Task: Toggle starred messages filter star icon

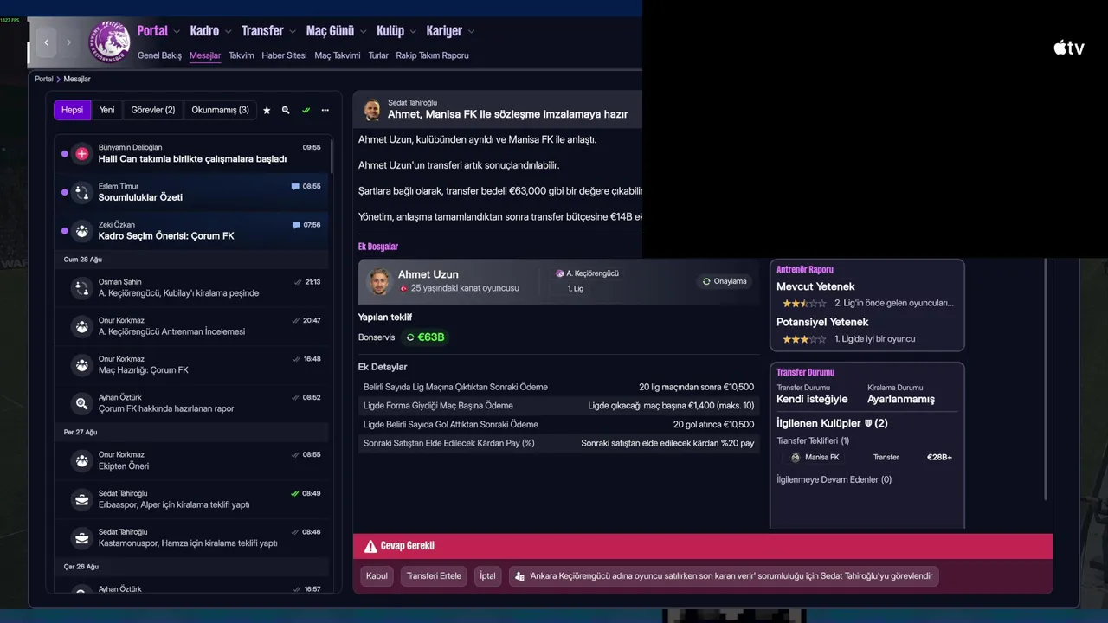Action: pos(267,110)
